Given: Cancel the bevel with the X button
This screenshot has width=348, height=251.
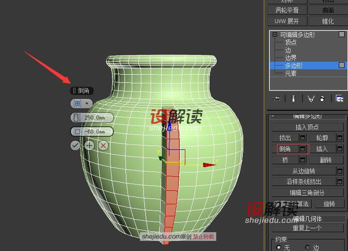Looking at the screenshot, I should coord(103,145).
